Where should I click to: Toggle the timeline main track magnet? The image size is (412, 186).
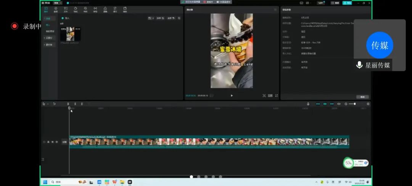(x=318, y=104)
